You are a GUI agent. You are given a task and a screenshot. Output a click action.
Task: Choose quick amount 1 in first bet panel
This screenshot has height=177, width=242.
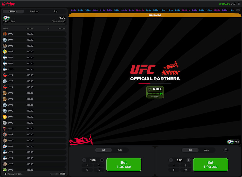pos(87,166)
